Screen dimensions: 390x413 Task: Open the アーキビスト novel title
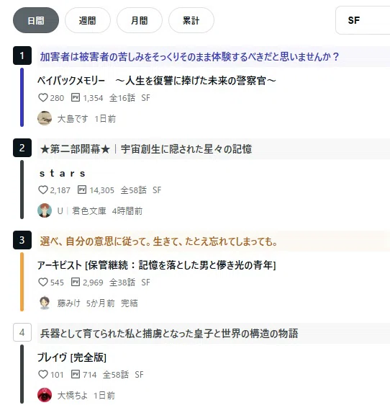[x=156, y=265]
